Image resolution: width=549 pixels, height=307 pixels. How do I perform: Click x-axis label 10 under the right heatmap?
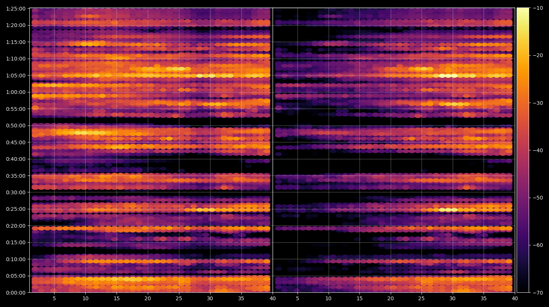(328, 299)
